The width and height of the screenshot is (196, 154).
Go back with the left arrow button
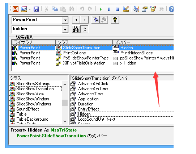76,20
